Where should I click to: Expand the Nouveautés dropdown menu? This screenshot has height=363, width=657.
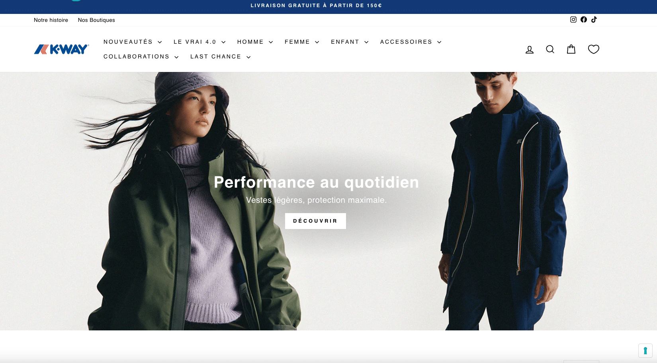coord(133,42)
